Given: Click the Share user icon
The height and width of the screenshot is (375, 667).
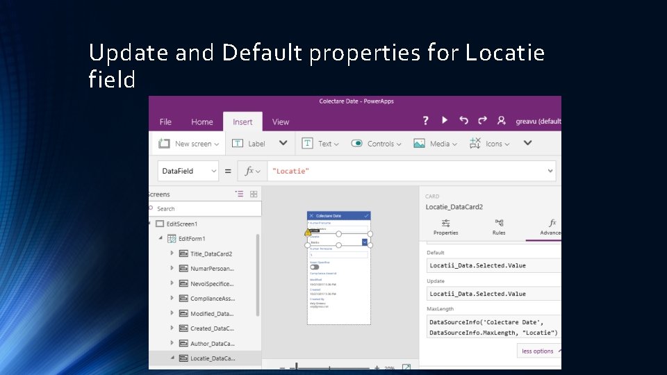Looking at the screenshot, I should 502,121.
